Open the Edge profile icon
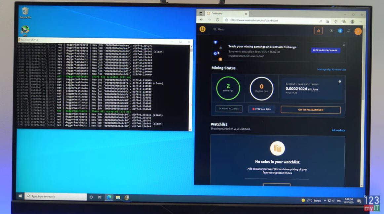Image resolution: width=384 pixels, height=214 pixels. tap(352, 21)
